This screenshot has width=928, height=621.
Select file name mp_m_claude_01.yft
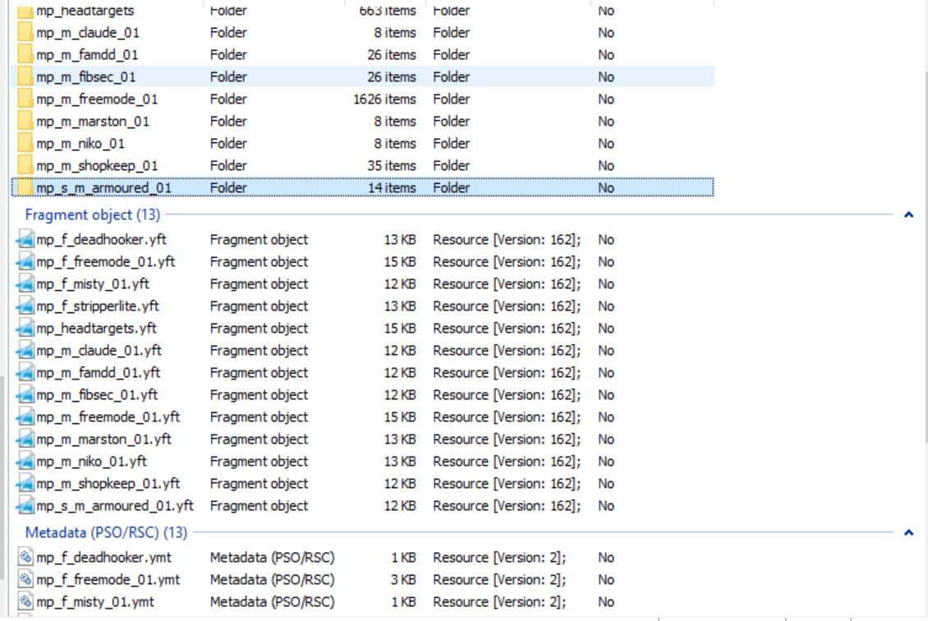[x=99, y=351]
